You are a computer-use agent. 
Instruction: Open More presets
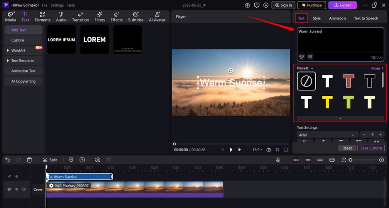coord(378,68)
